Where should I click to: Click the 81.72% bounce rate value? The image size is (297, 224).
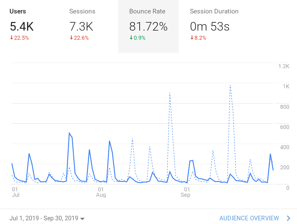click(148, 26)
